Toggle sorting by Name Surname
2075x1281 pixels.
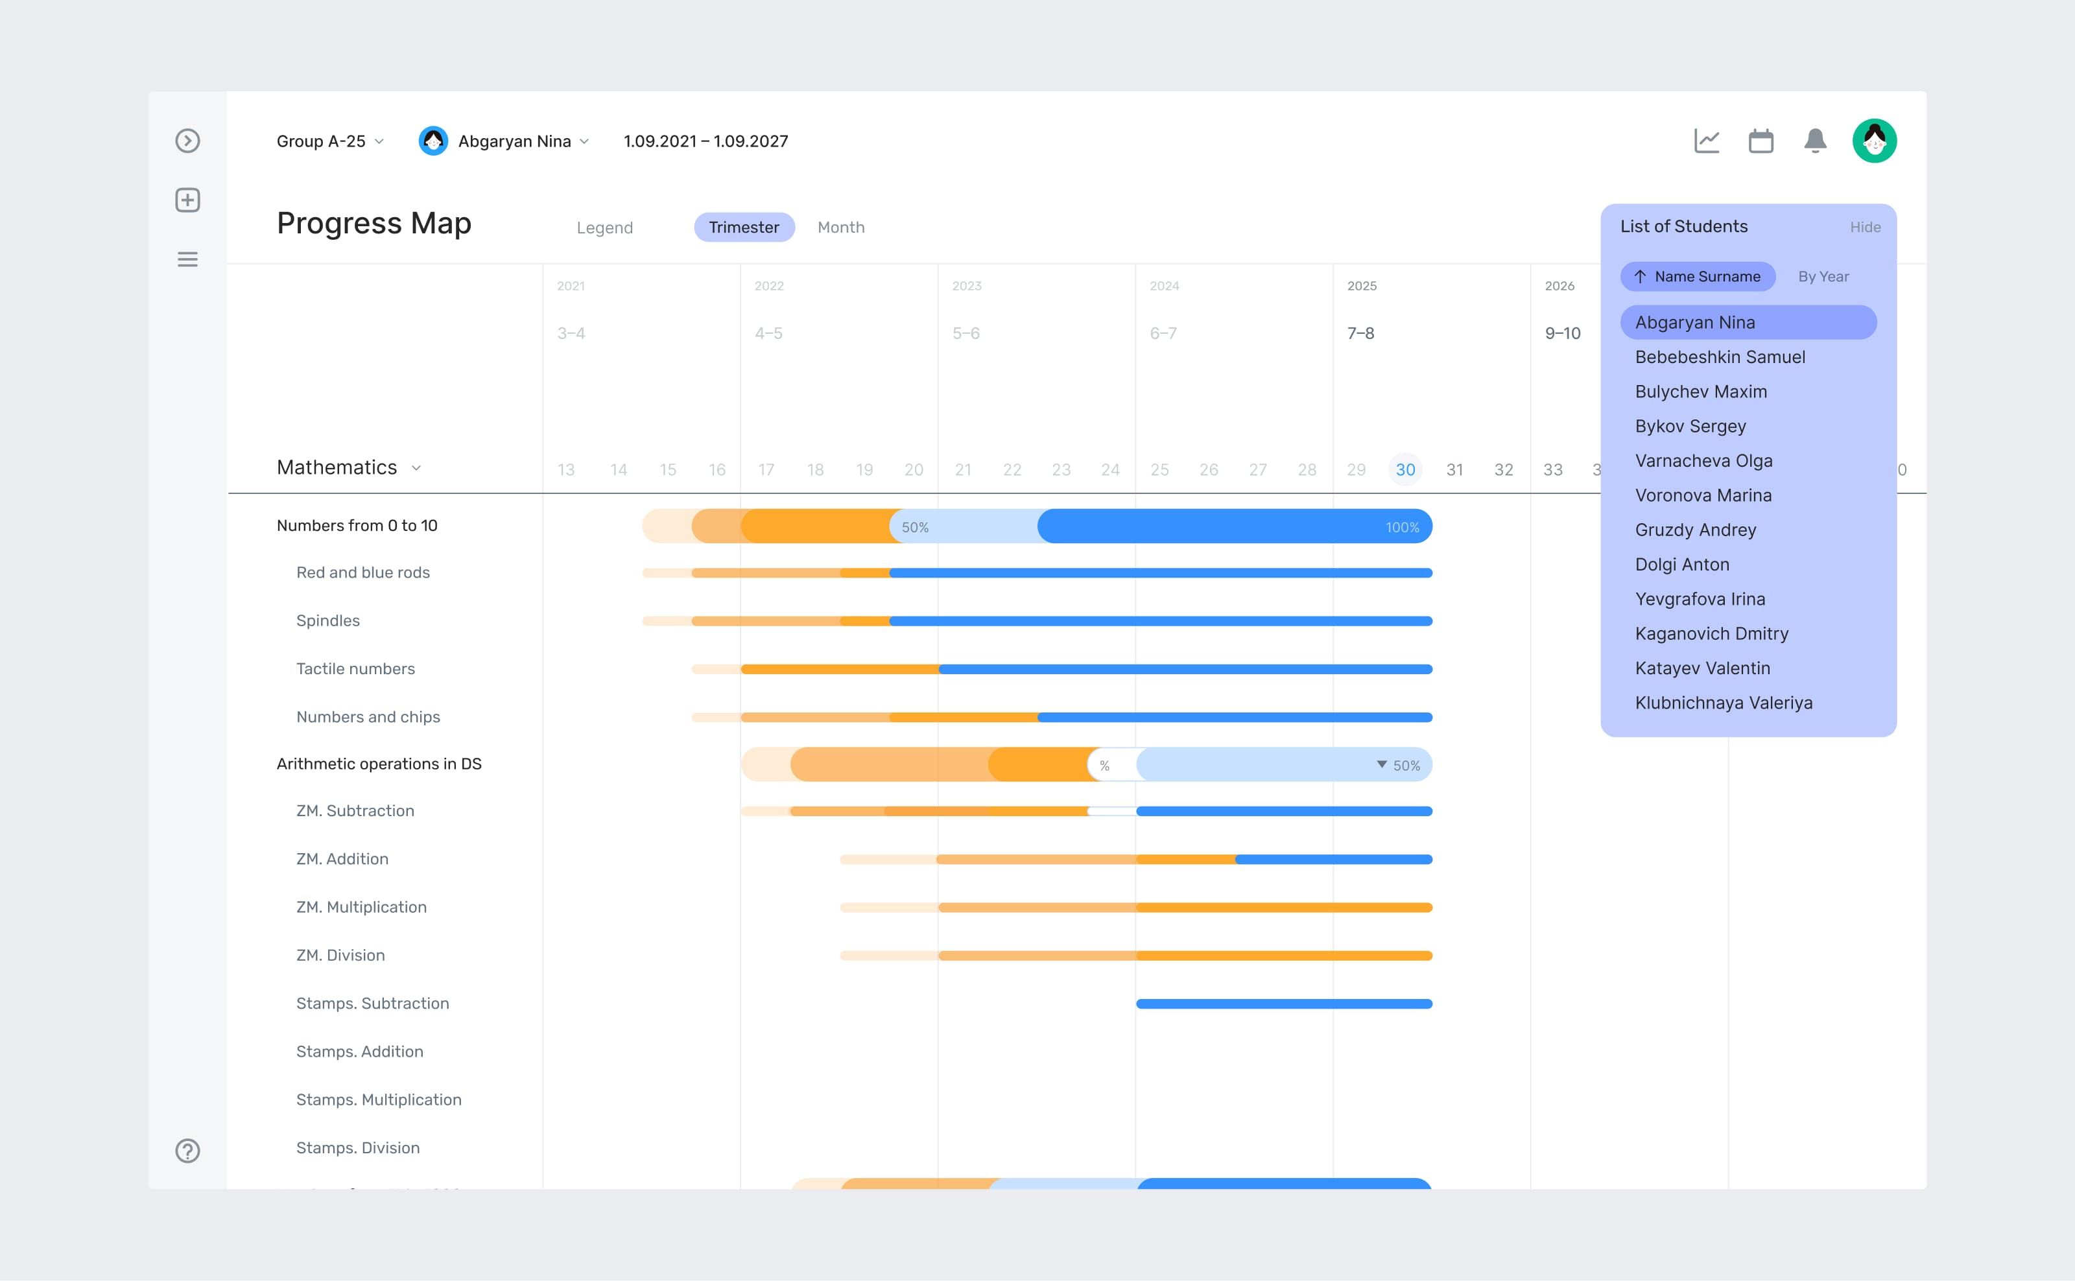coord(1697,276)
